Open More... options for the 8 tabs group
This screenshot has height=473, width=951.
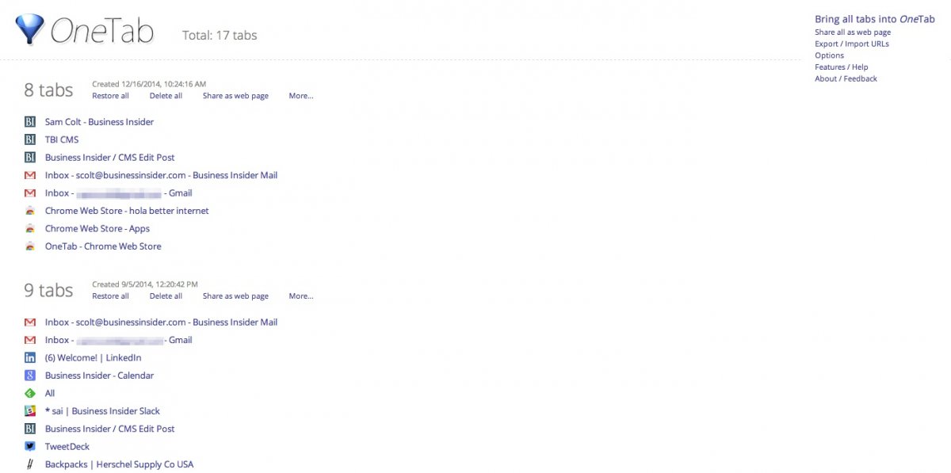point(301,96)
